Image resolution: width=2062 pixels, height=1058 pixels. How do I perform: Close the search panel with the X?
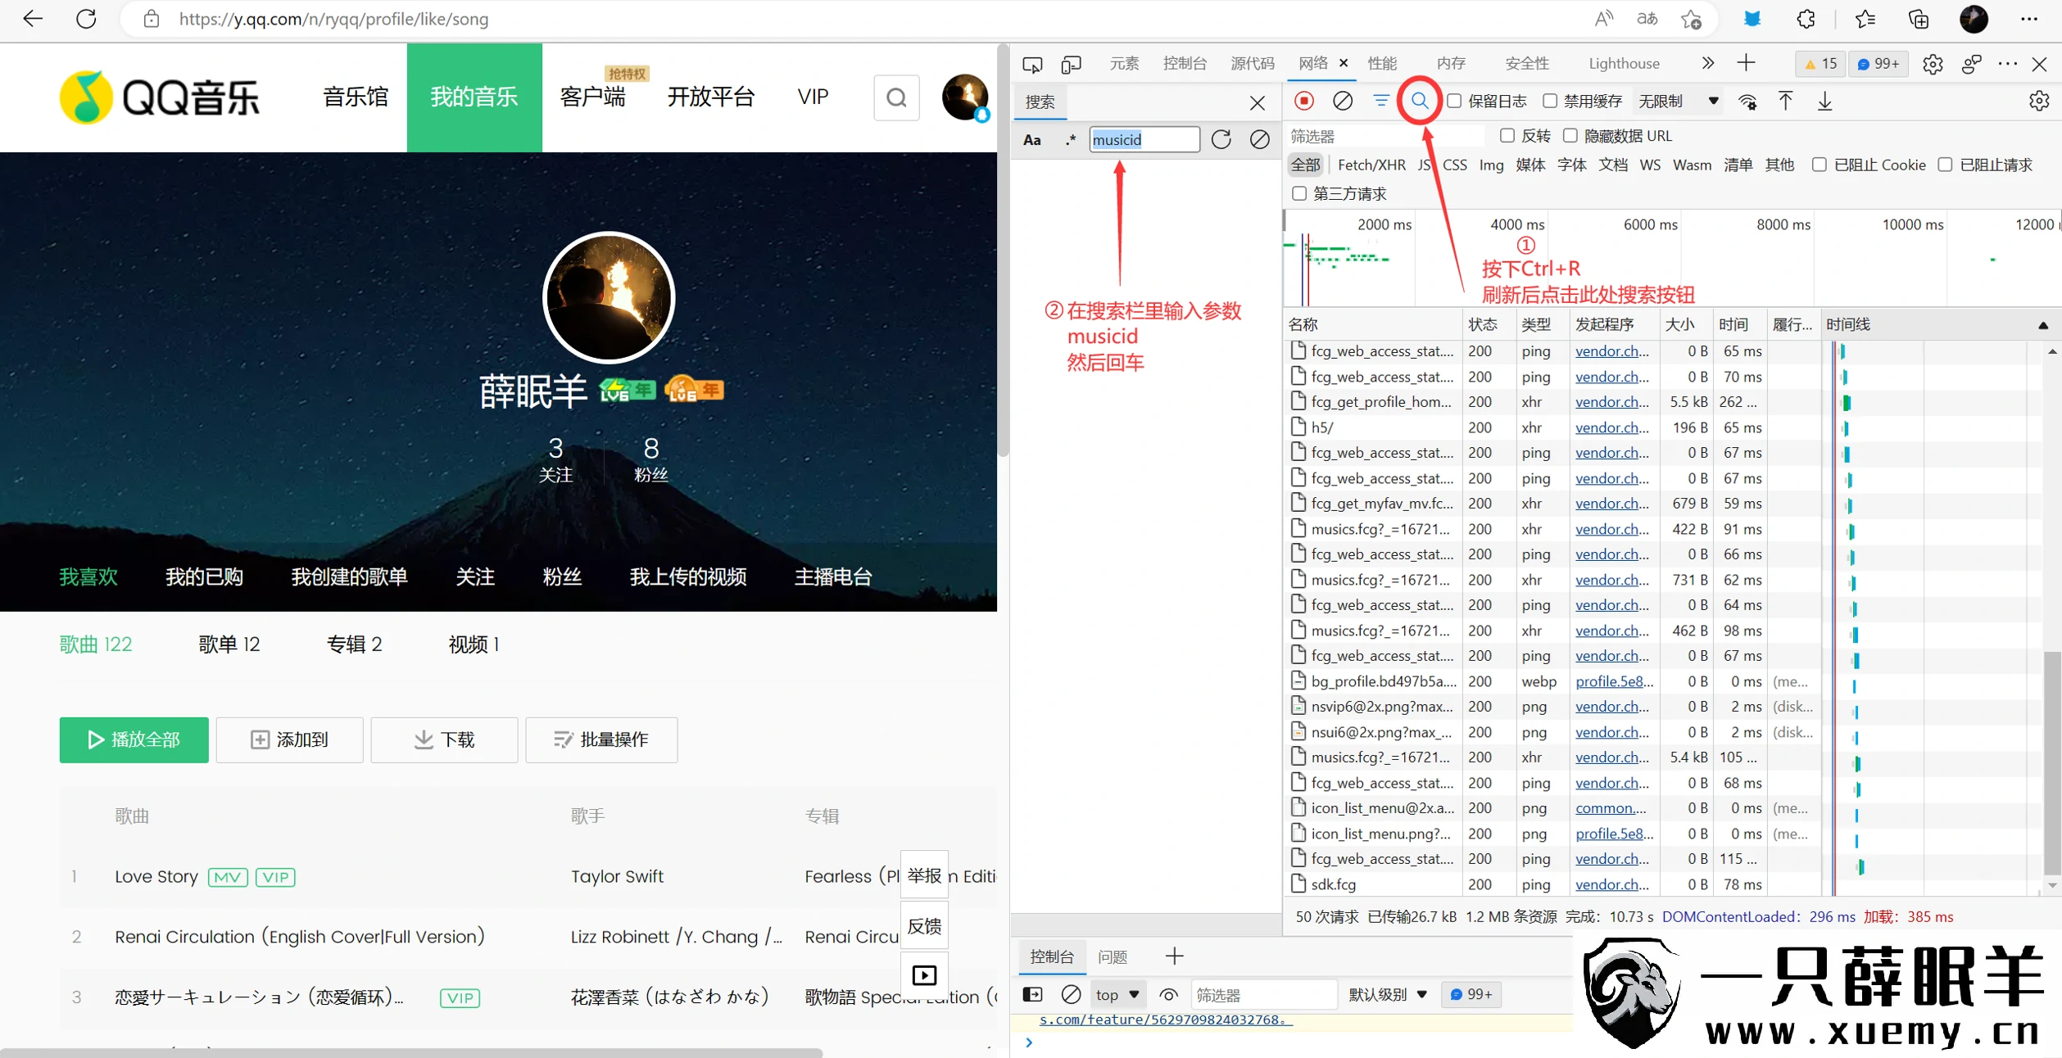[1258, 102]
